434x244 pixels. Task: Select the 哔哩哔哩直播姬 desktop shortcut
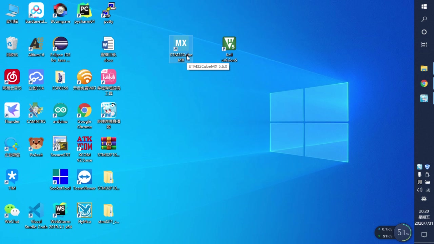coord(108,116)
